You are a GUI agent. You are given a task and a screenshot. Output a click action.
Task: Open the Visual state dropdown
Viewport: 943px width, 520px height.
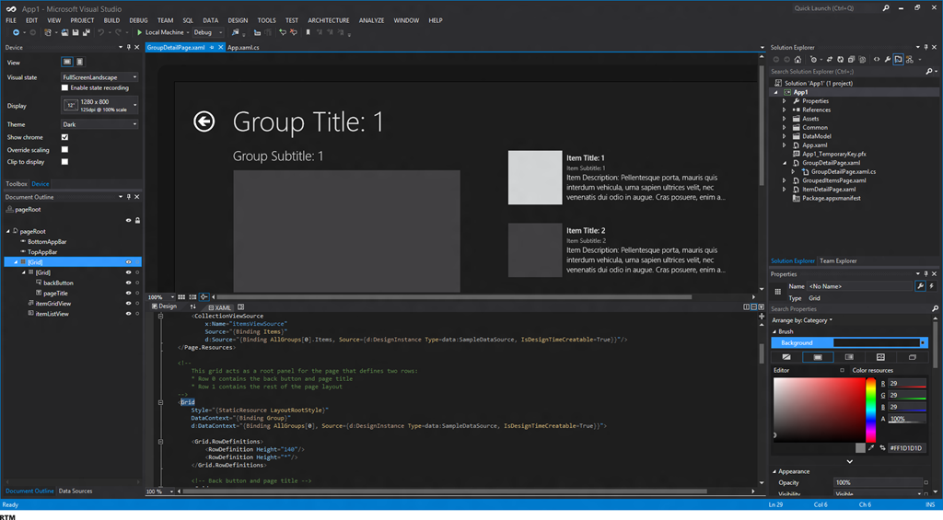pos(99,77)
